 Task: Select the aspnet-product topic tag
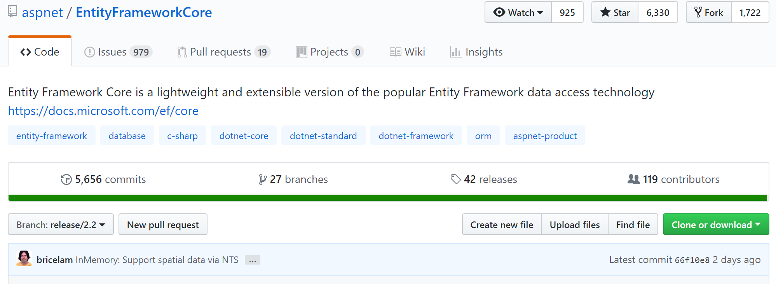(x=545, y=136)
